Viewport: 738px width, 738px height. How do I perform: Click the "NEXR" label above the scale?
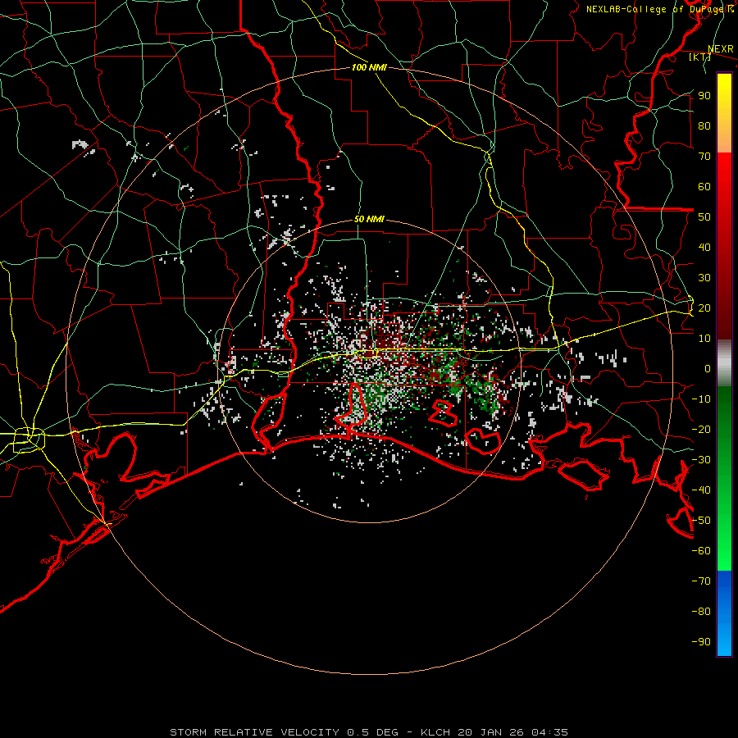(720, 49)
